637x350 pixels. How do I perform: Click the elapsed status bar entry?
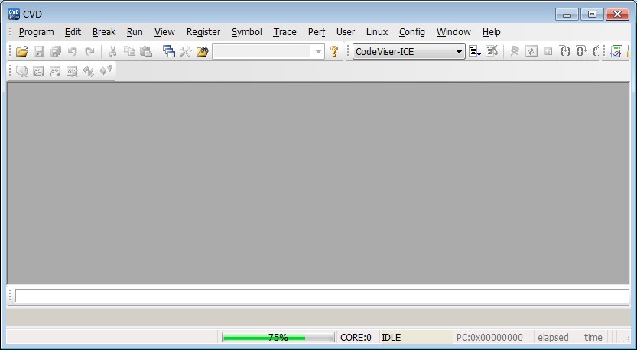[553, 338]
